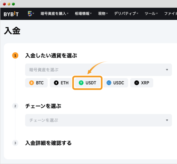Select the XRP quick-pick button
177x164 pixels.
[142, 83]
